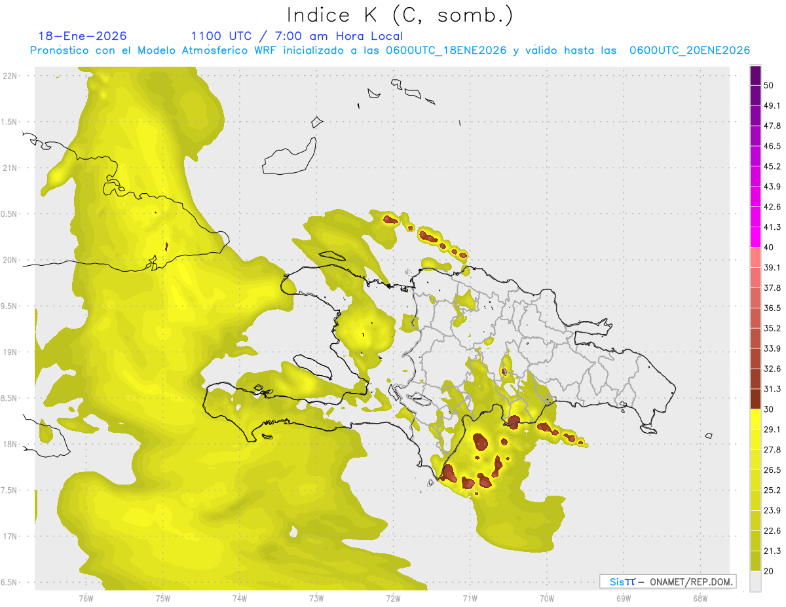Image resolution: width=786 pixels, height=607 pixels.
Task: Click the legend value "43.9"
Action: 772,187
